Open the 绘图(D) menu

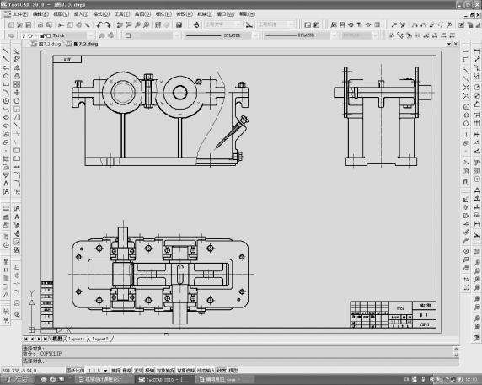pyautogui.click(x=142, y=14)
